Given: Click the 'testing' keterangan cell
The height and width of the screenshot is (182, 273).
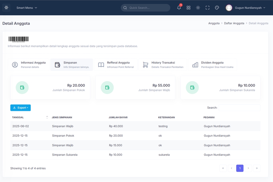Looking at the screenshot, I should tap(163, 126).
